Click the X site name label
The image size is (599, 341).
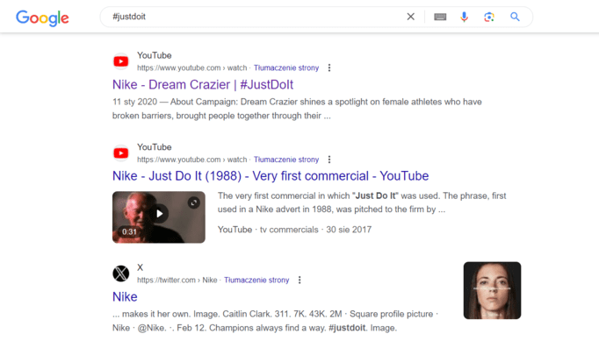pyautogui.click(x=141, y=267)
